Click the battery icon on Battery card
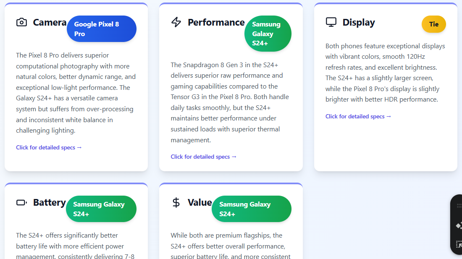The image size is (462, 259). click(x=21, y=202)
